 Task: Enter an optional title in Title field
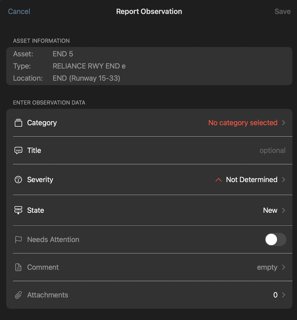pyautogui.click(x=272, y=150)
